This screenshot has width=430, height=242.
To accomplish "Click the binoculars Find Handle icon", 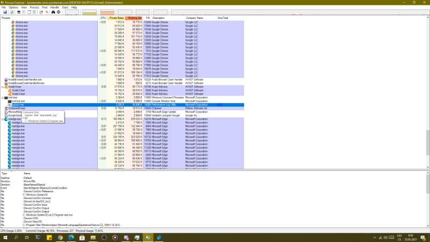I will pyautogui.click(x=53, y=12).
